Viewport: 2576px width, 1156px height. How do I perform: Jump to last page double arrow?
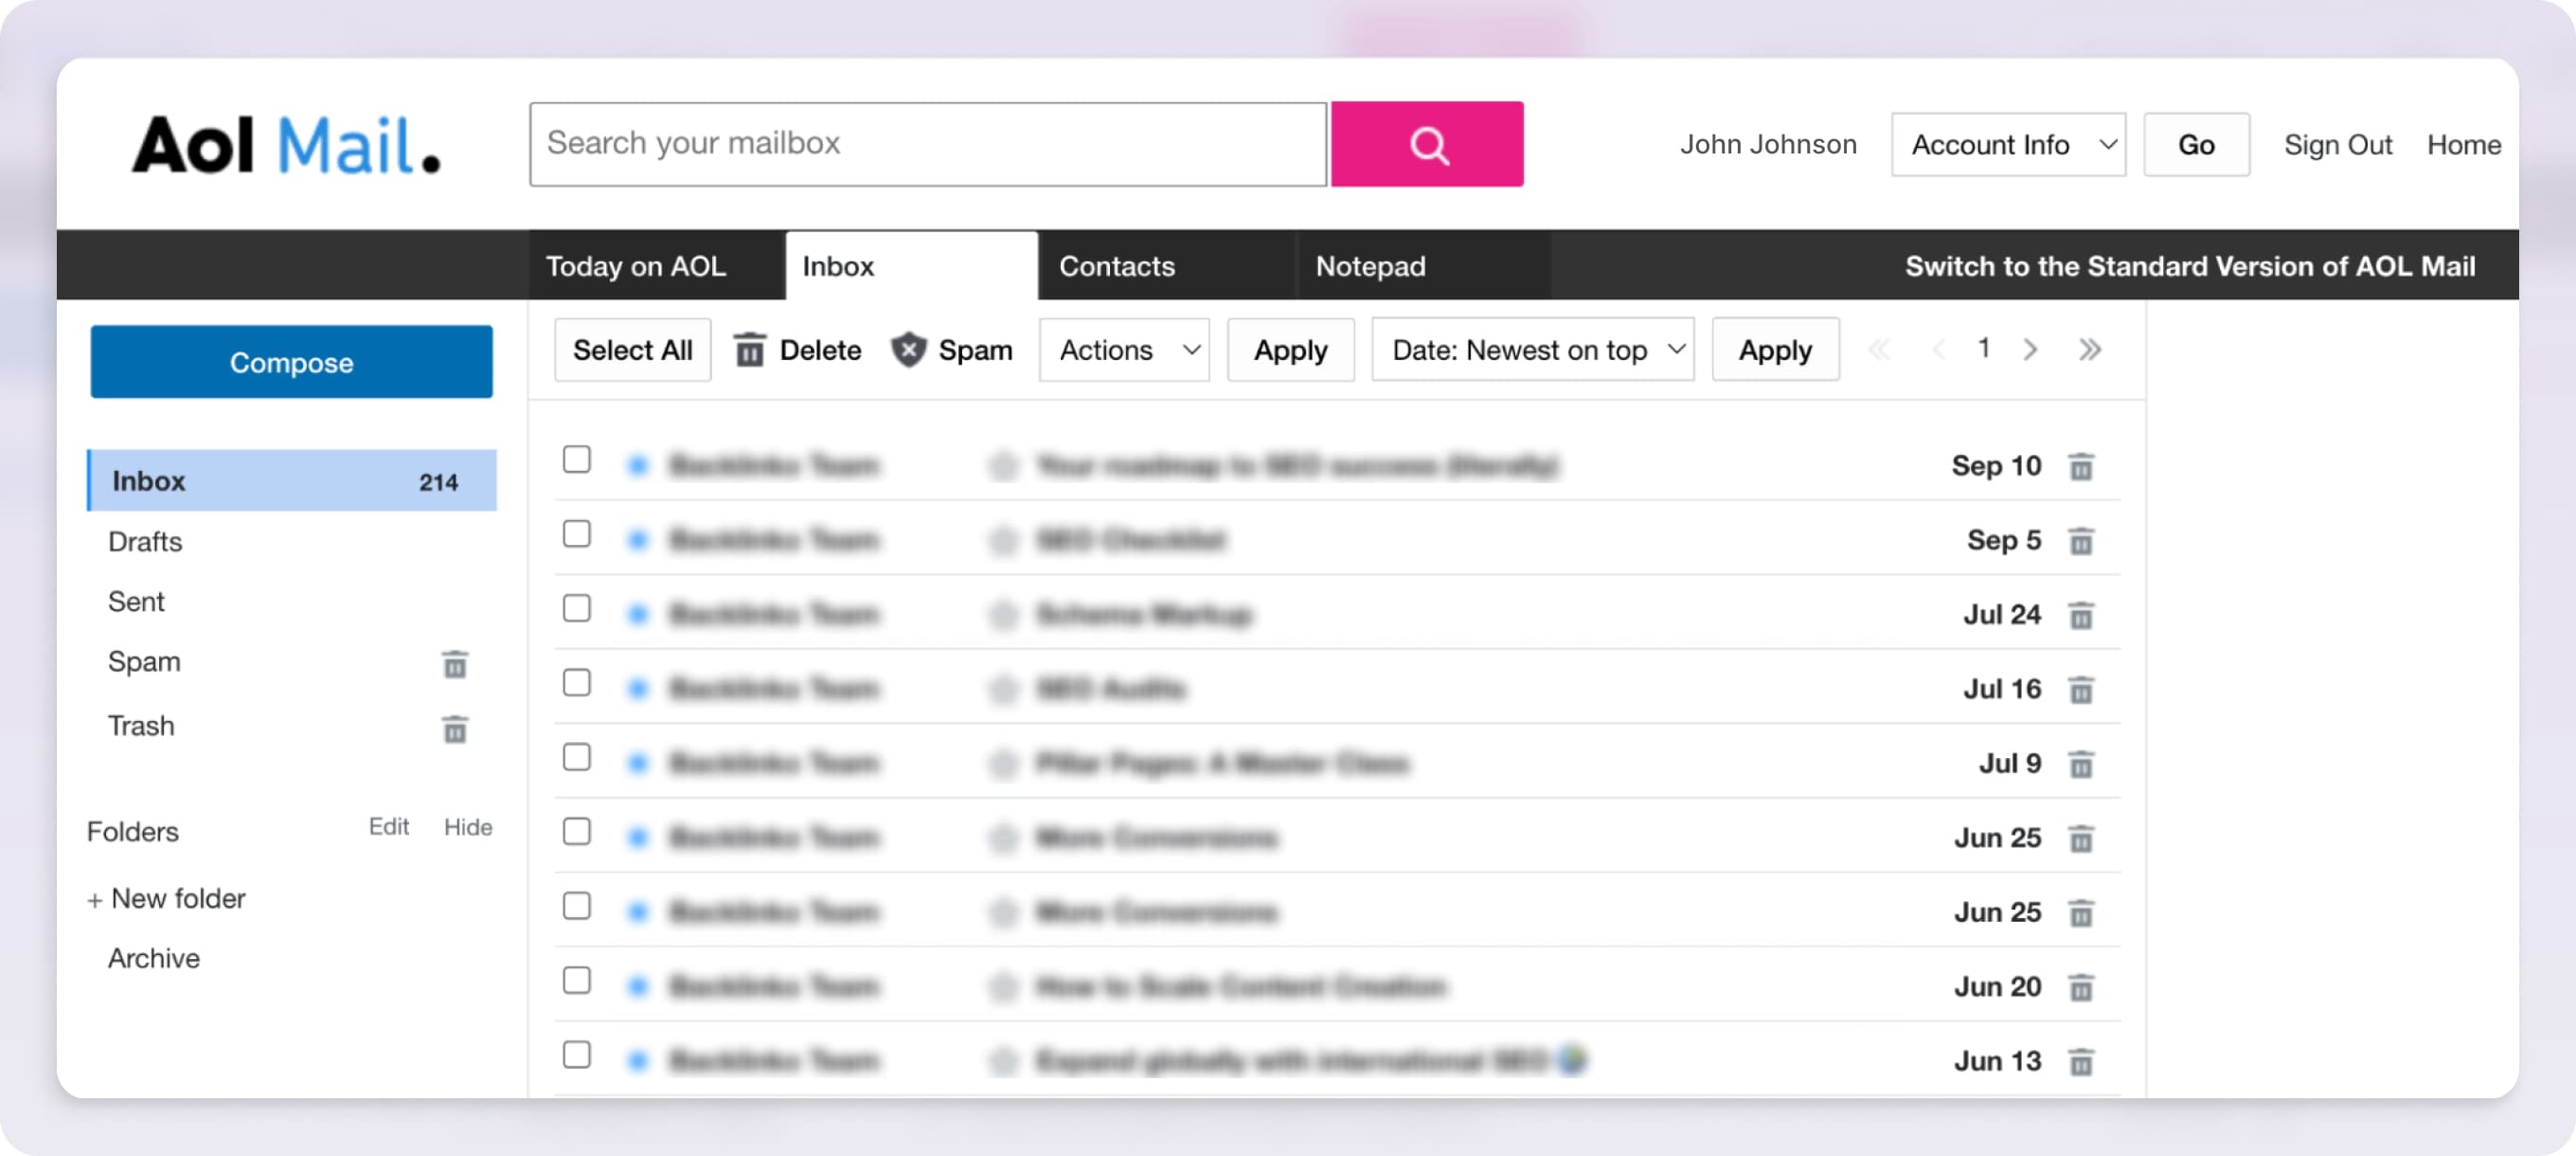coord(2089,350)
